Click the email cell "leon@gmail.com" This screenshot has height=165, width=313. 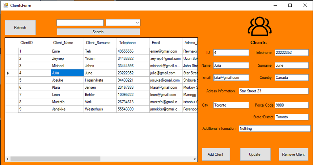coord(166,95)
